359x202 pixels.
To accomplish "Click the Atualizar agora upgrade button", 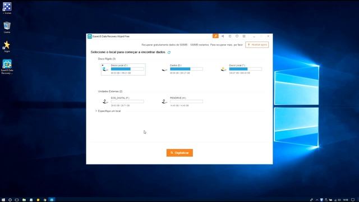I will point(257,45).
